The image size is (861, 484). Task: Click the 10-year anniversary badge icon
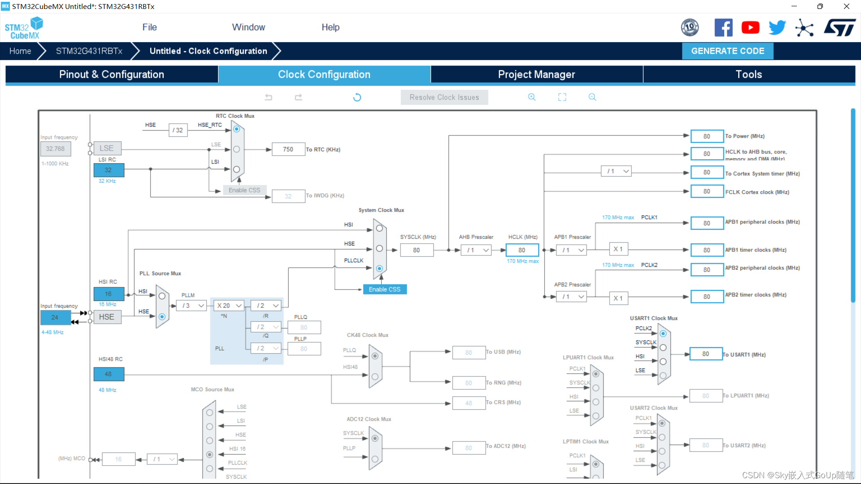pos(690,28)
